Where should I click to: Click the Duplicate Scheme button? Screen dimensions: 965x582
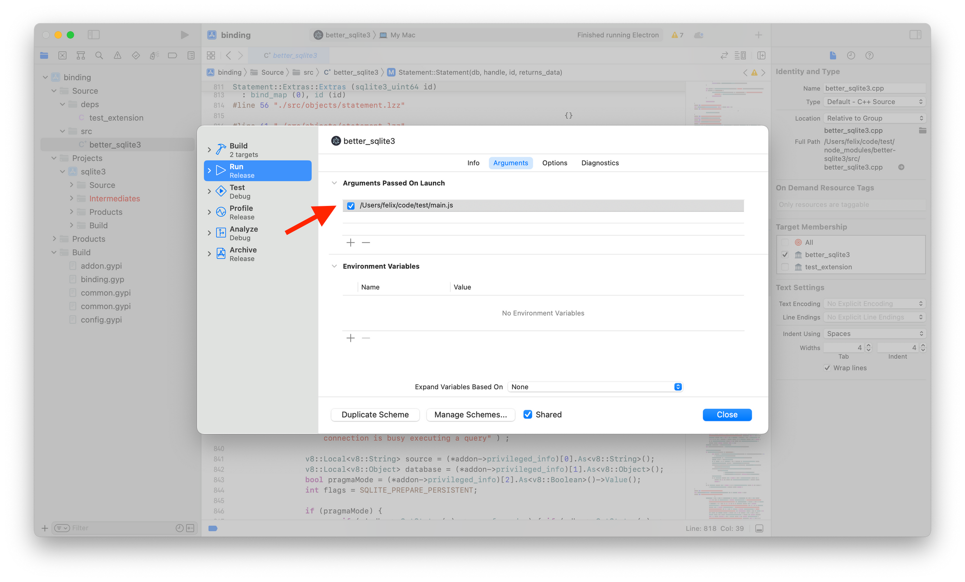[375, 415]
